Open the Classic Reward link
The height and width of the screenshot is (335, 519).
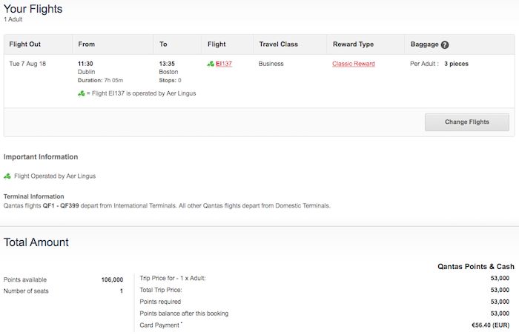(354, 64)
